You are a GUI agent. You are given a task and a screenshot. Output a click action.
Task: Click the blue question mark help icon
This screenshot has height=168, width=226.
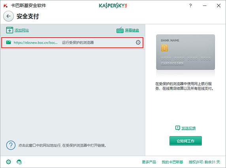(x=11, y=145)
